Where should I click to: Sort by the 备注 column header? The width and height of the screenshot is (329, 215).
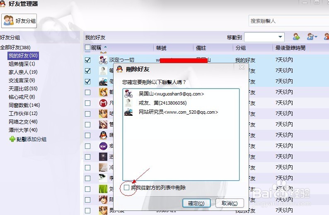point(201,48)
